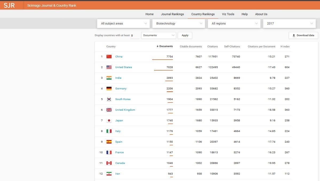Expand the Biotechnology category dropdown
Screen dimensions: 320x181
coord(179,23)
